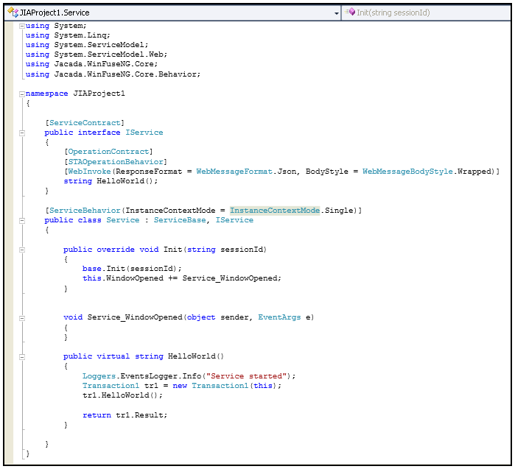
Task: Click EventArgs in Service_WindowOpened signature
Action: [x=279, y=317]
